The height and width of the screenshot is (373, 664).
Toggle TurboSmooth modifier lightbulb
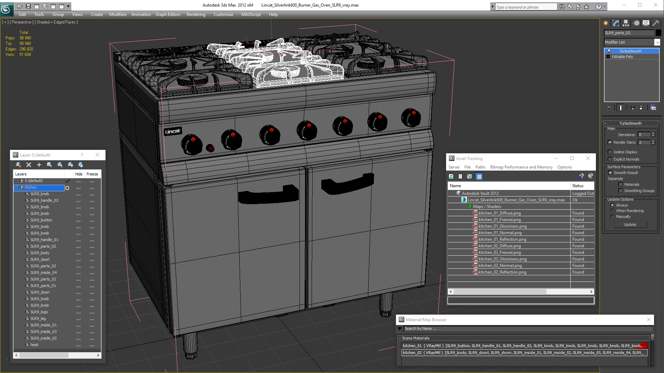pos(609,51)
